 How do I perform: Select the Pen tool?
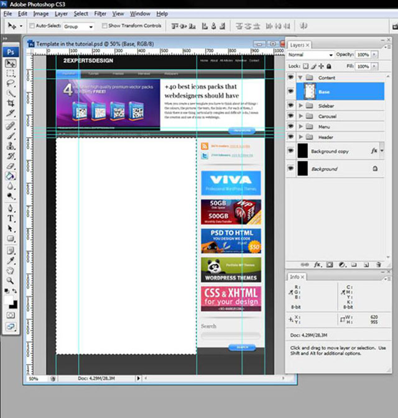click(x=11, y=208)
